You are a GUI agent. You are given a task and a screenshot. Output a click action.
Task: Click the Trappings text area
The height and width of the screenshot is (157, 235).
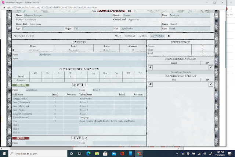tap(112, 123)
